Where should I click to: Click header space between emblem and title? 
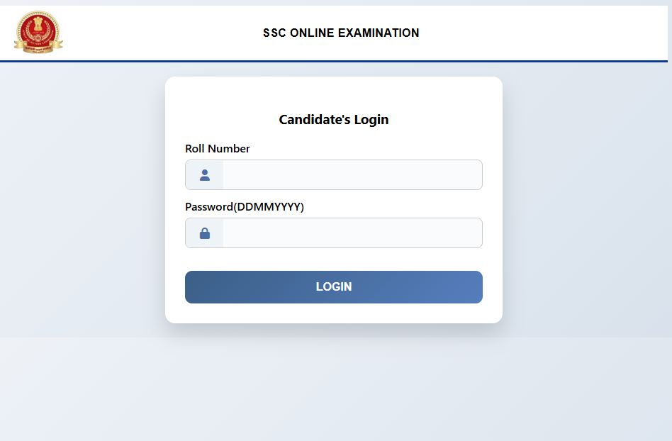click(163, 33)
